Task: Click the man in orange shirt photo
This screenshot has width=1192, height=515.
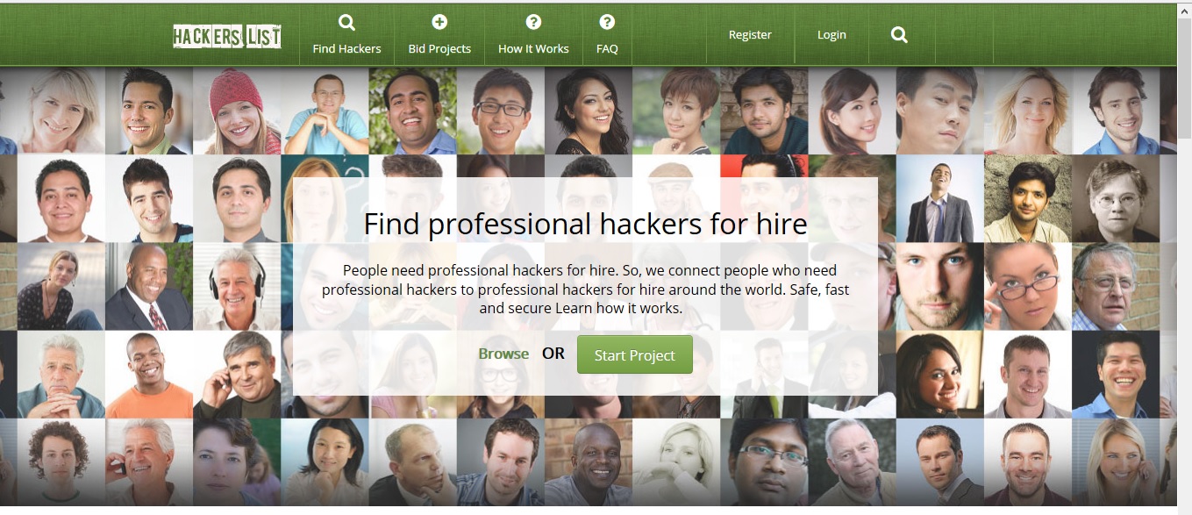Action: click(149, 374)
